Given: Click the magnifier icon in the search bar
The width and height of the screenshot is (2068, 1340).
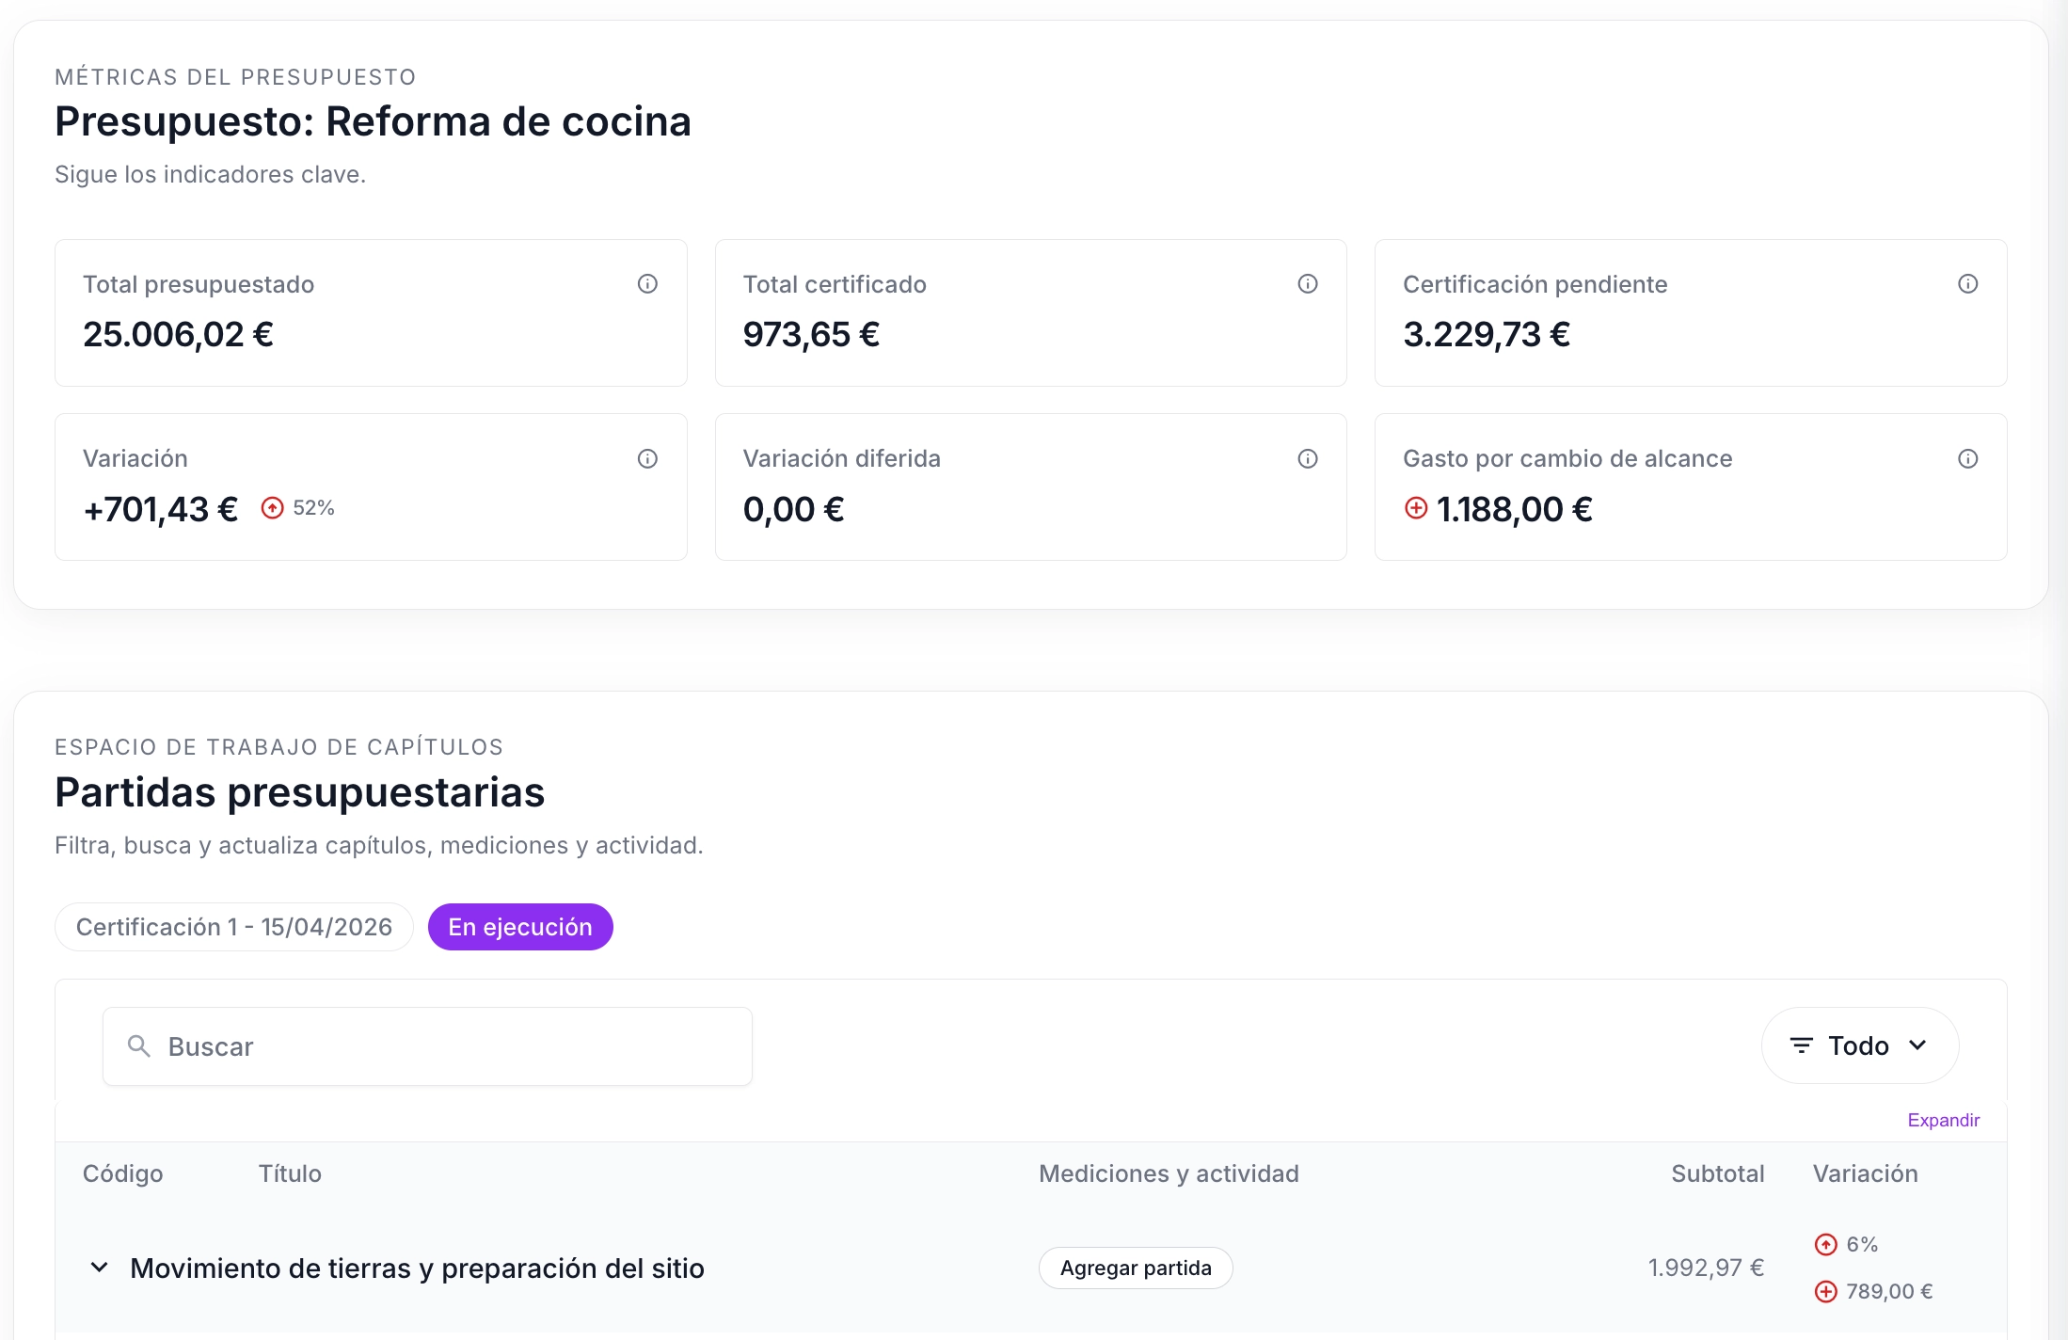Looking at the screenshot, I should [x=138, y=1045].
